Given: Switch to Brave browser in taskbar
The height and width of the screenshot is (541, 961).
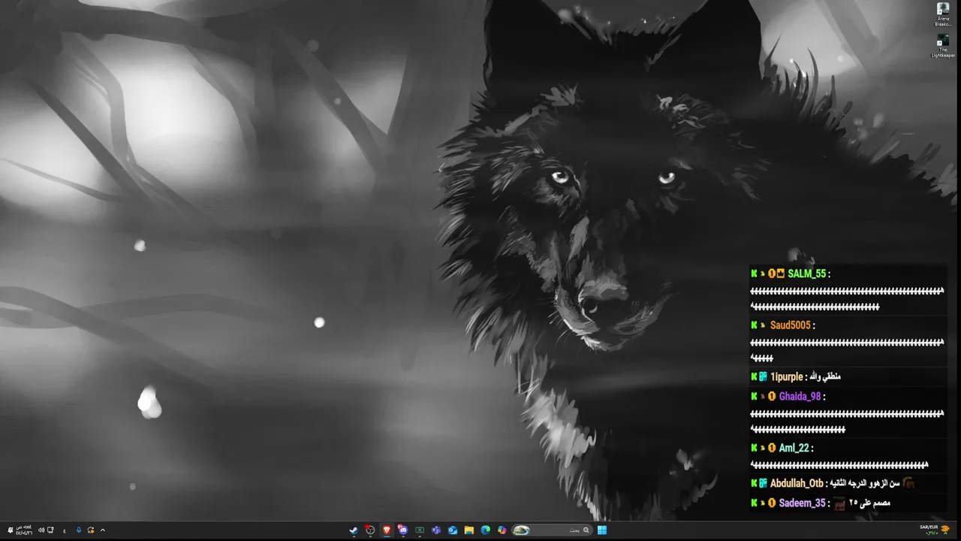Looking at the screenshot, I should pos(387,530).
